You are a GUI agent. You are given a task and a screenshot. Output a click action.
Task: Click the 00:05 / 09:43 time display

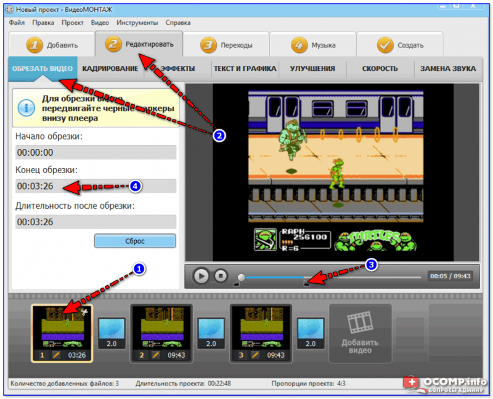tap(450, 276)
